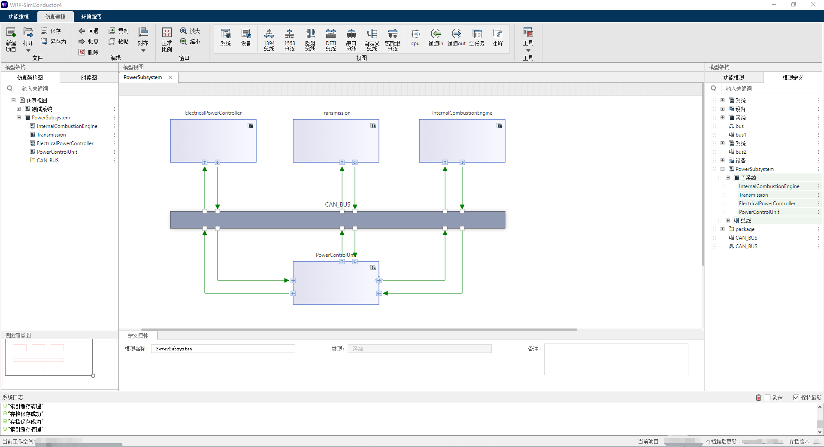Select bus2 in the right tree
This screenshot has width=824, height=447.
tap(741, 152)
